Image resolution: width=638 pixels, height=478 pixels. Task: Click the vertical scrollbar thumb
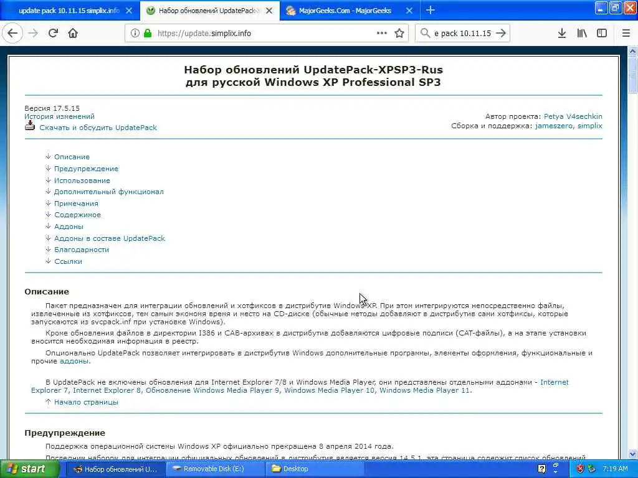pos(633,75)
